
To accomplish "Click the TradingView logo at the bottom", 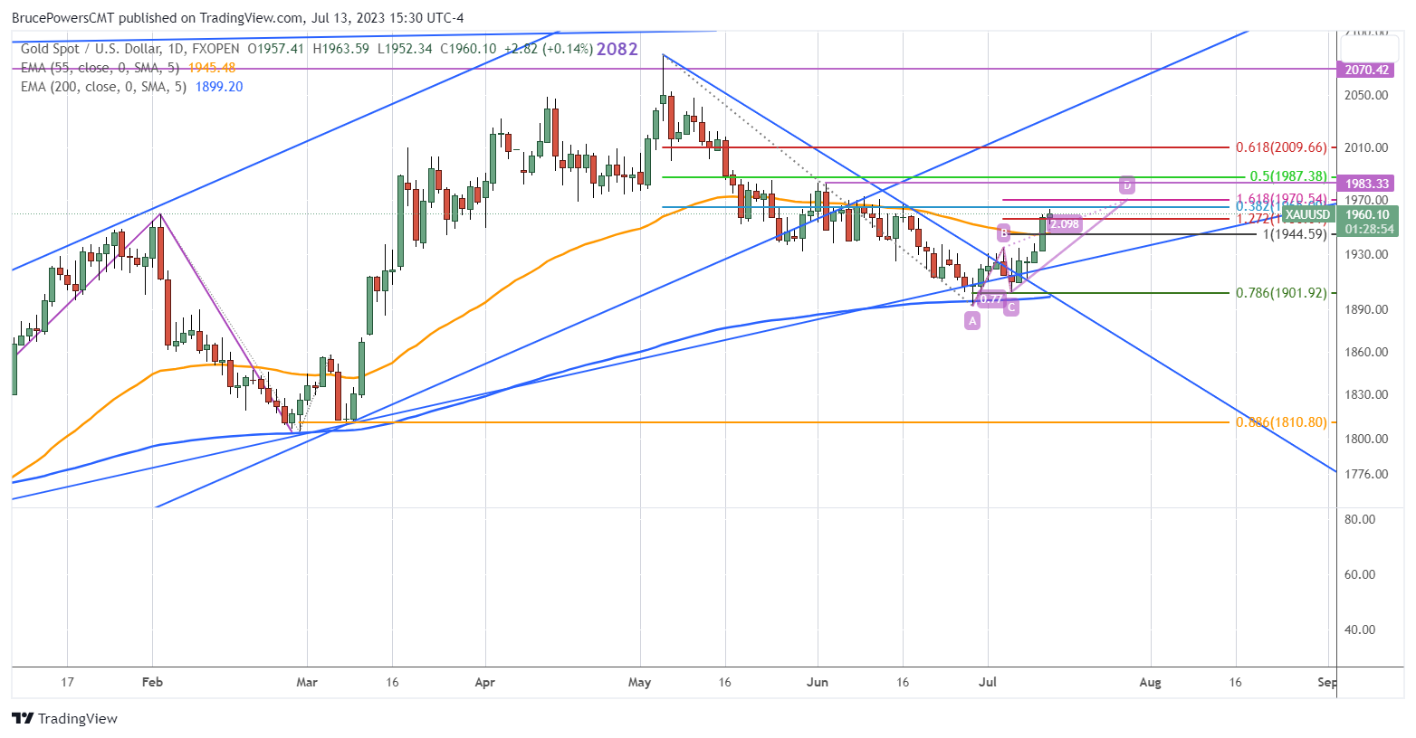I will [65, 718].
